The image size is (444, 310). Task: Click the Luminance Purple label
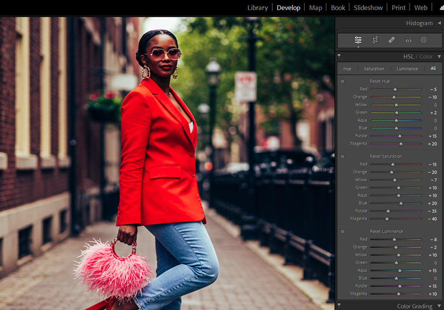click(x=361, y=286)
